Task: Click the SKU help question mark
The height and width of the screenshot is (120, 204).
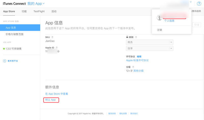Action: 52,37
